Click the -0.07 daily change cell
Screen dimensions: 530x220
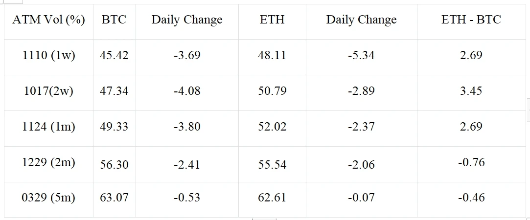coord(361,198)
